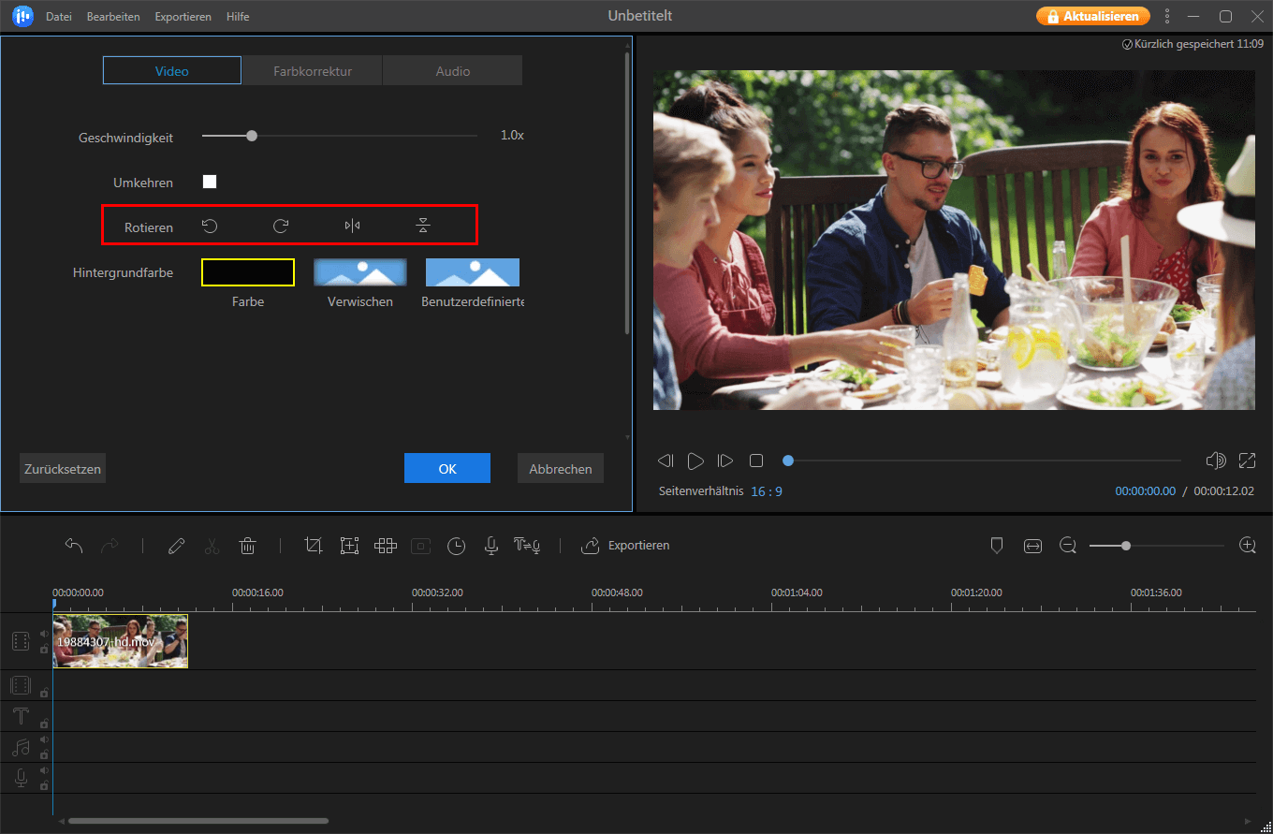Screen dimensions: 1273x834
Task: Open the mosaic tool
Action: point(385,545)
